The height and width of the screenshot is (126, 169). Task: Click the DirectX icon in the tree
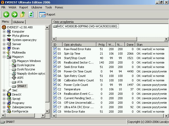pyautogui.click(x=9, y=94)
